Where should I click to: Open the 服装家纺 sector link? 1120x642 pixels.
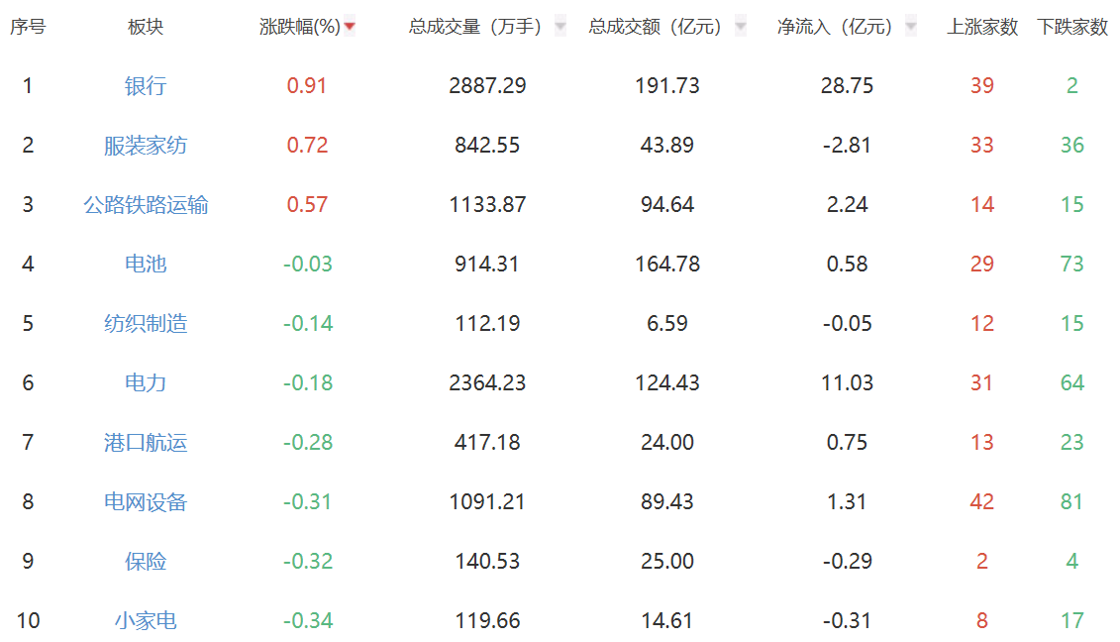pos(146,146)
